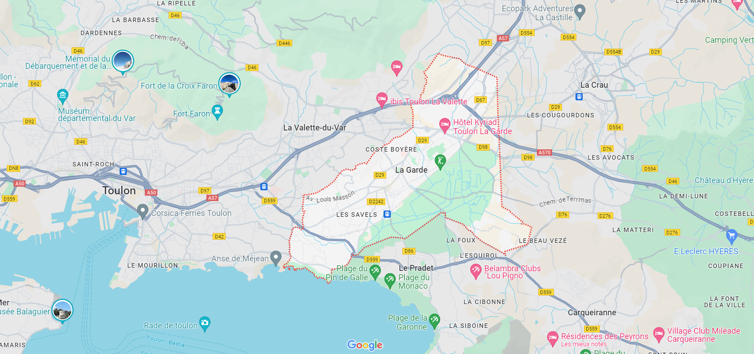The height and width of the screenshot is (354, 754).
Task: Click the Plage du Pin de Galle beach icon
Action: (x=375, y=272)
